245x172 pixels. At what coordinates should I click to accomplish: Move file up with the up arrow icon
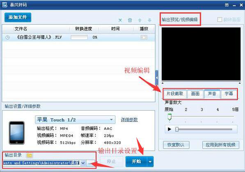[140, 20]
